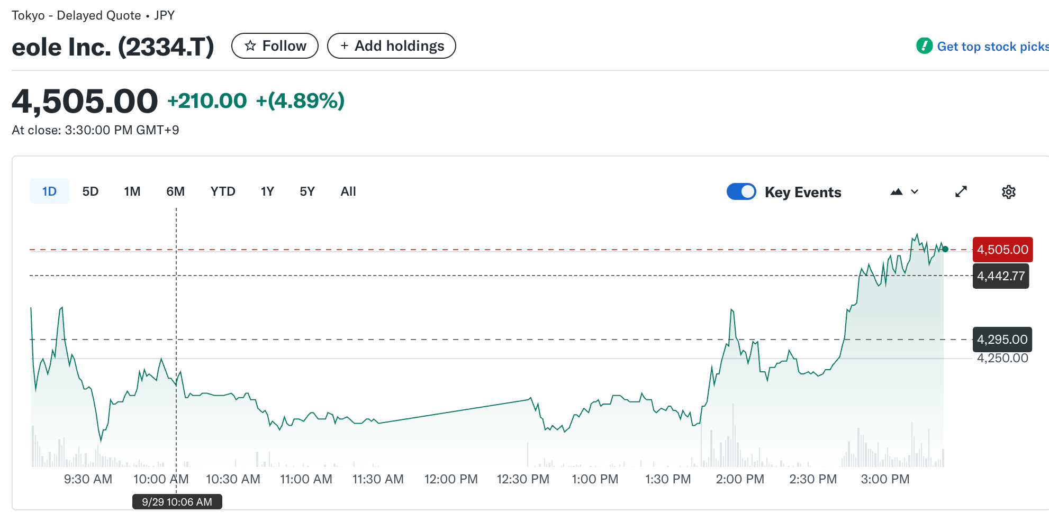1049x513 pixels.
Task: Click the 9/29 10:06 AM crosshair label
Action: pyautogui.click(x=177, y=502)
